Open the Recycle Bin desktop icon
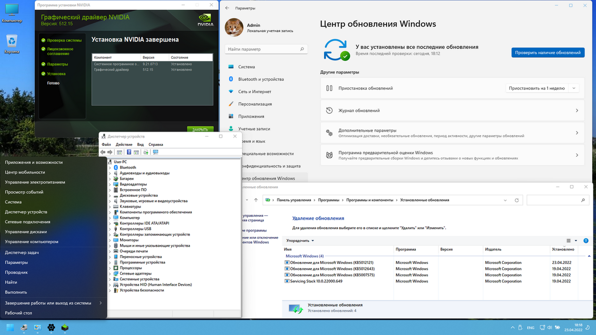 12,44
